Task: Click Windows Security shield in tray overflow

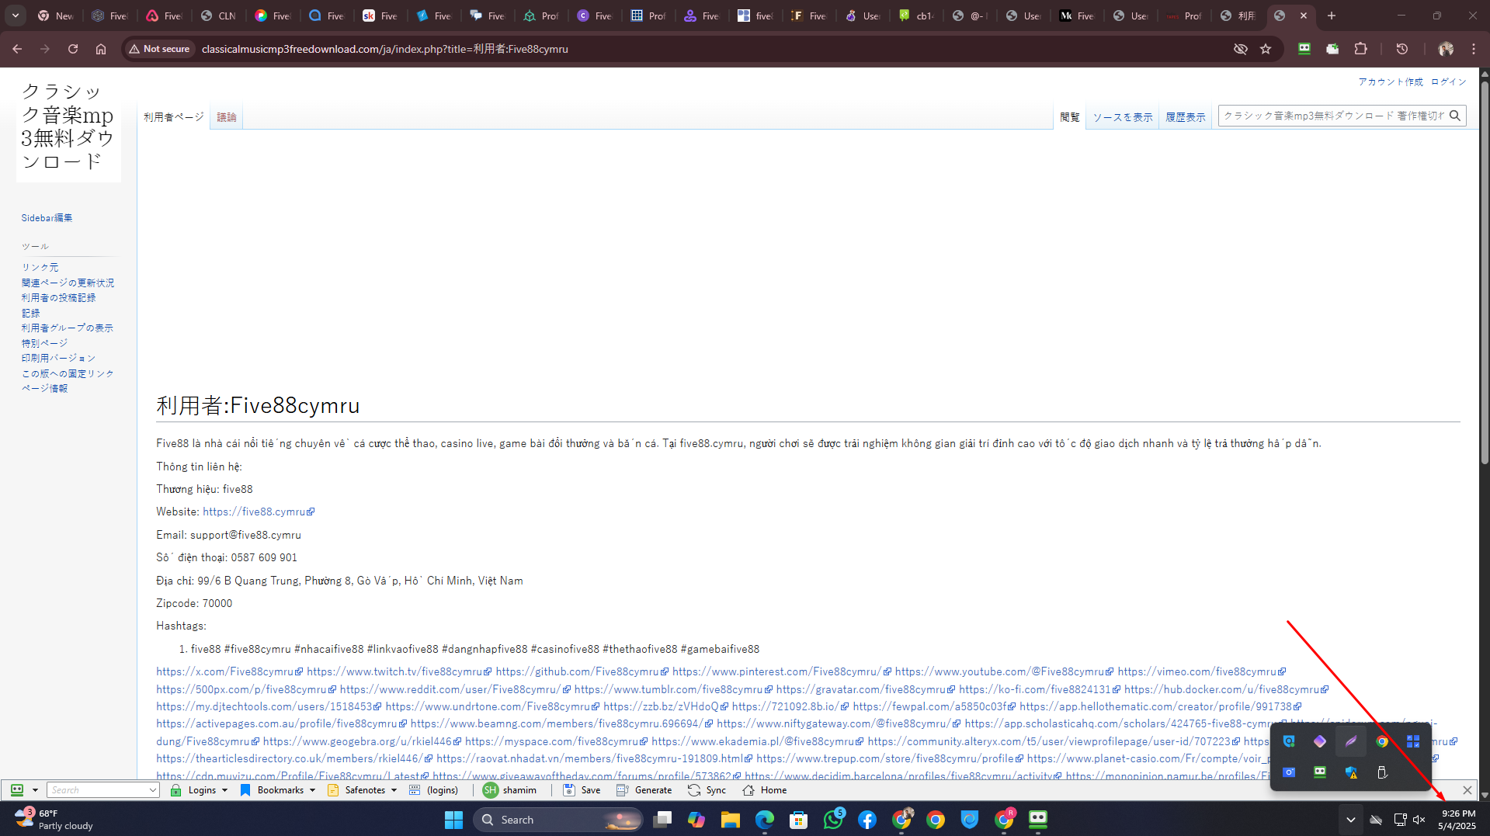Action: 1351,772
